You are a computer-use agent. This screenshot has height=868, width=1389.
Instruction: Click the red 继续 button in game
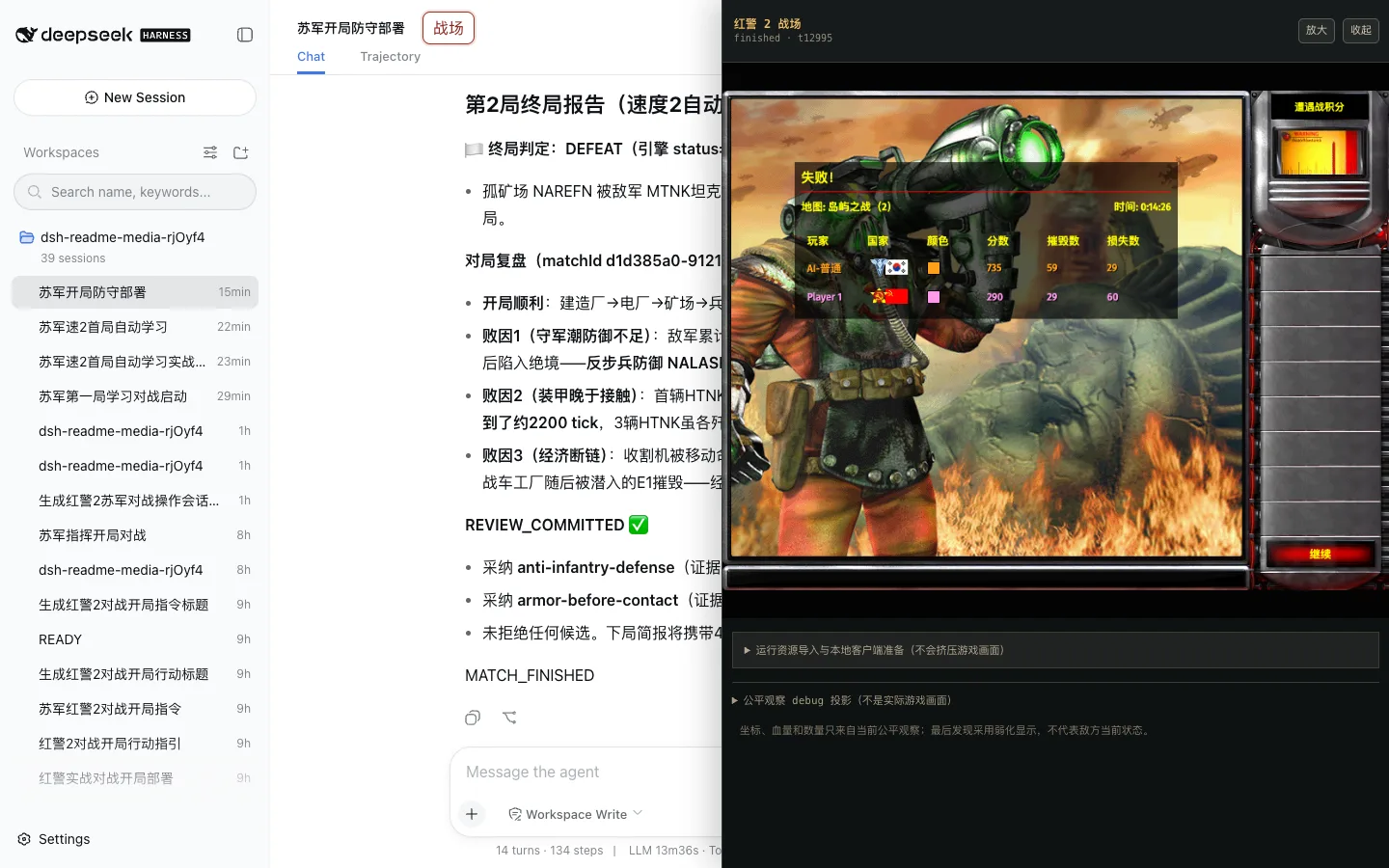click(1320, 554)
